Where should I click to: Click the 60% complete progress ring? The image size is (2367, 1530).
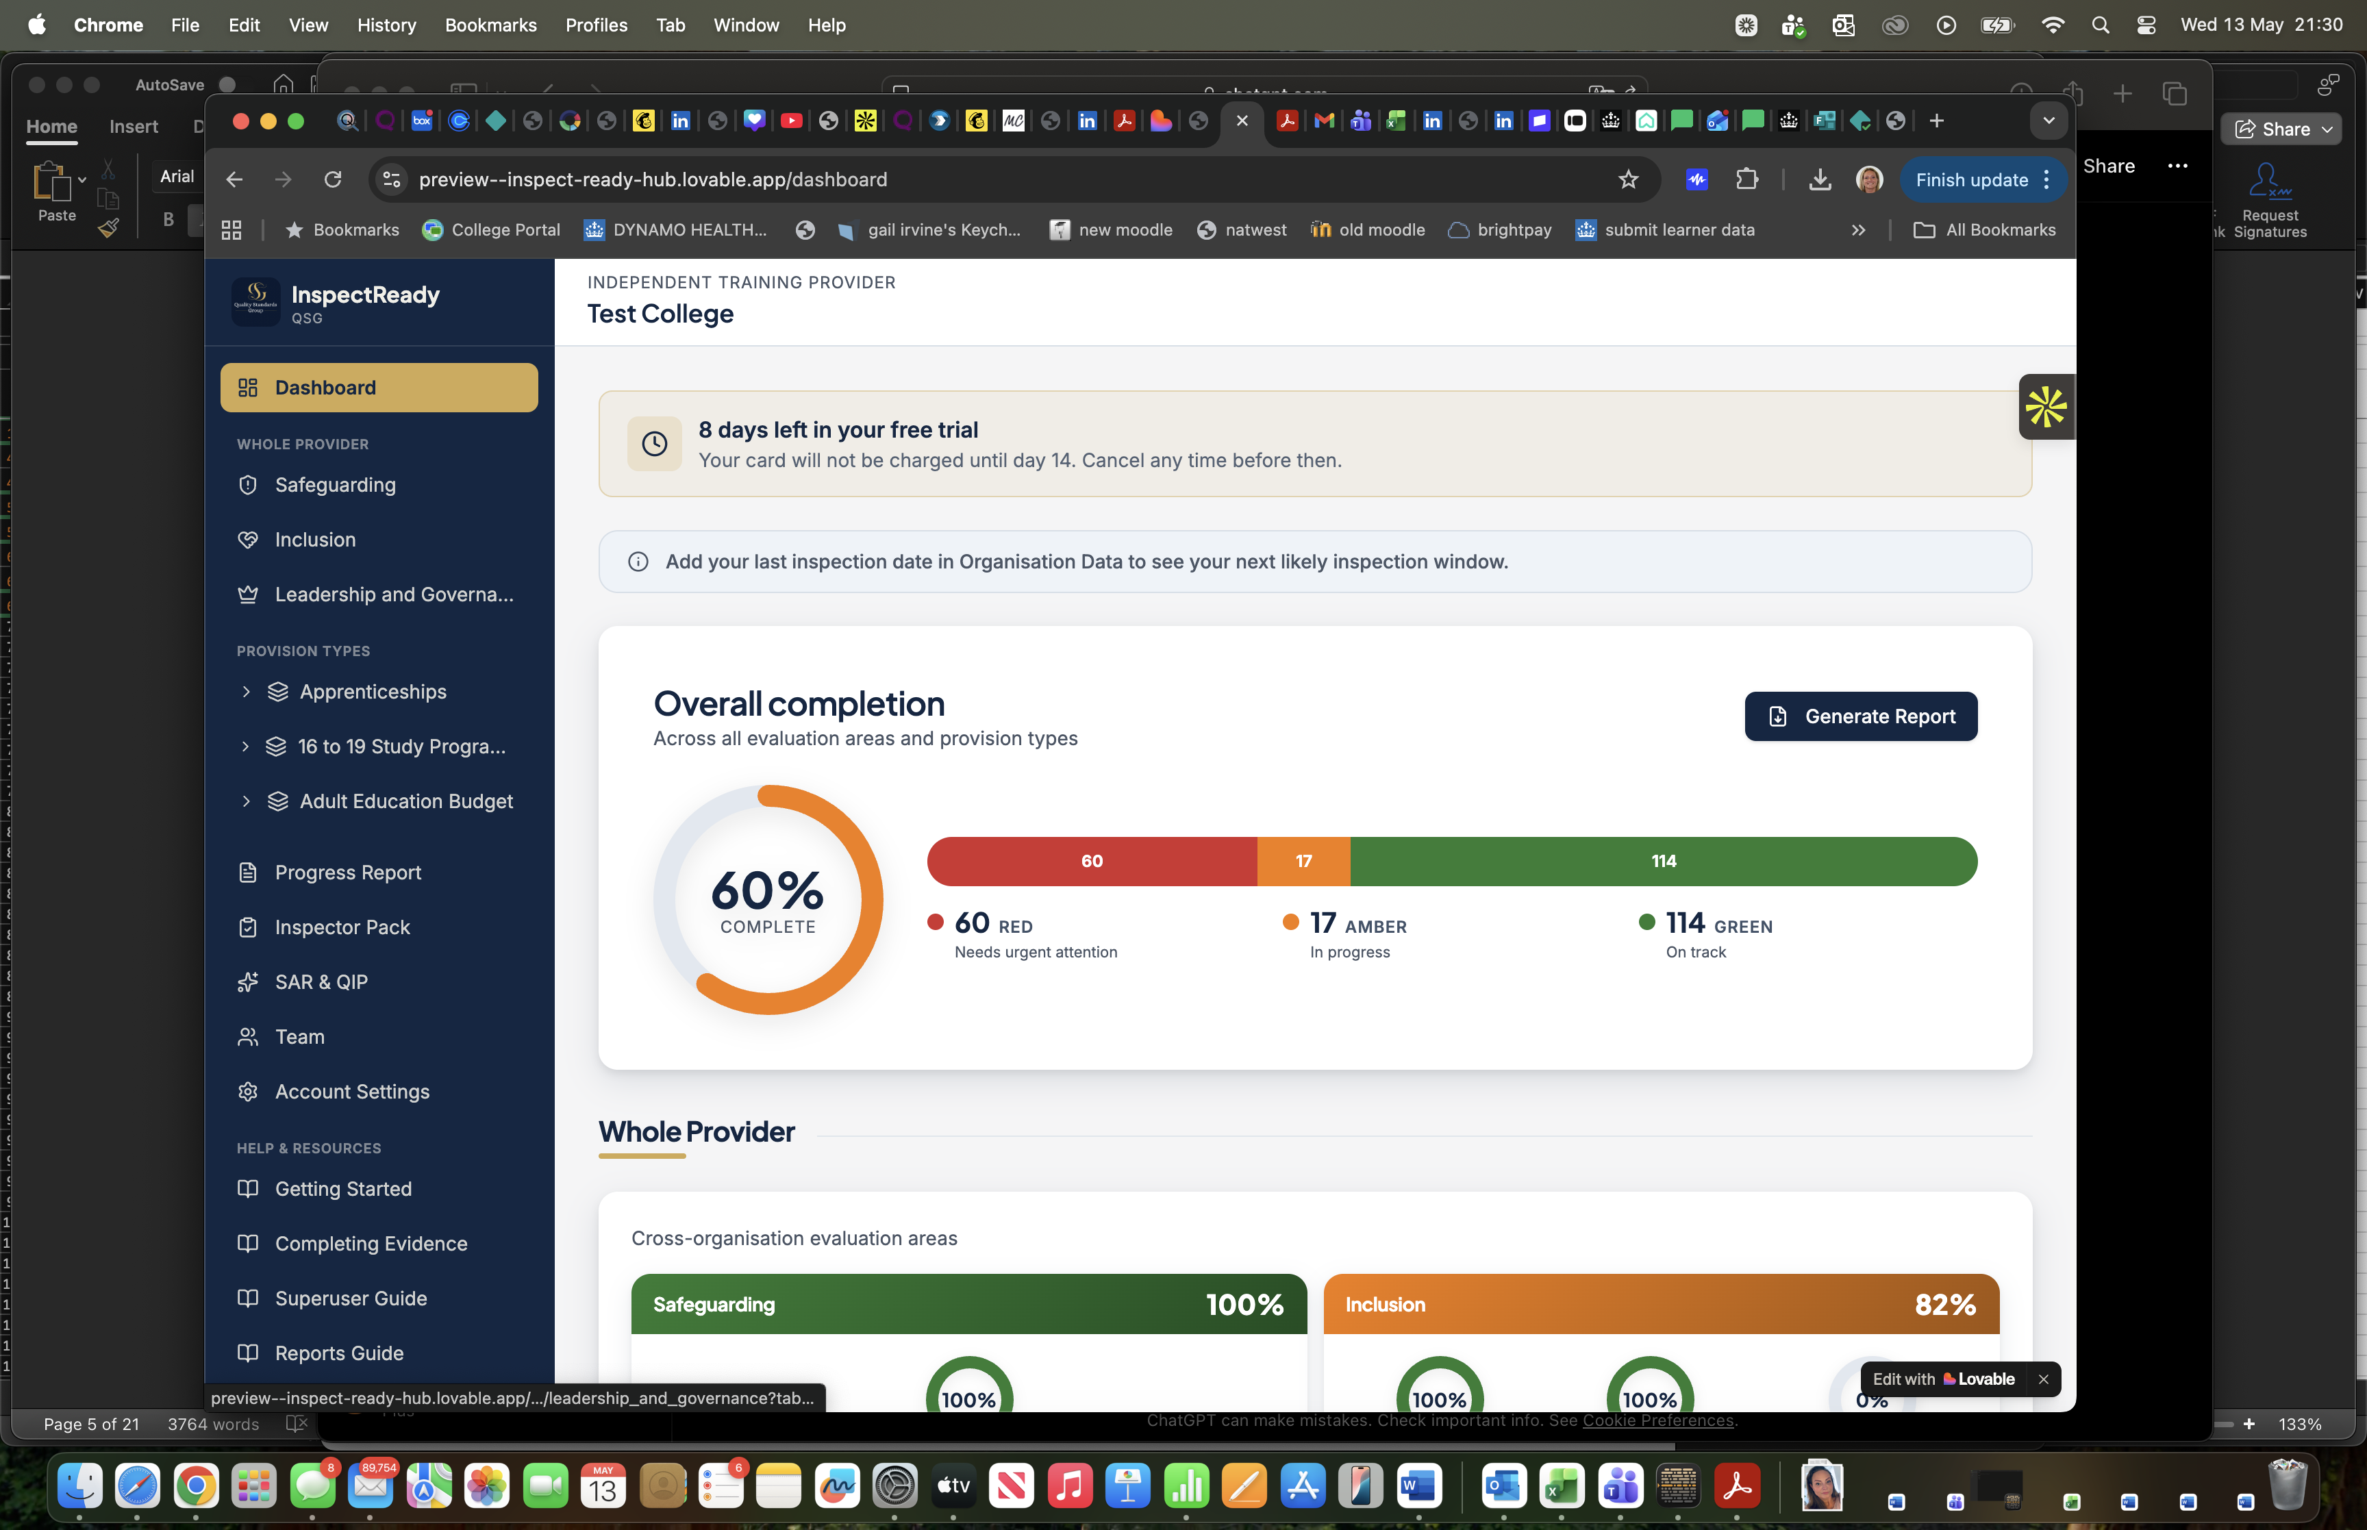(768, 899)
